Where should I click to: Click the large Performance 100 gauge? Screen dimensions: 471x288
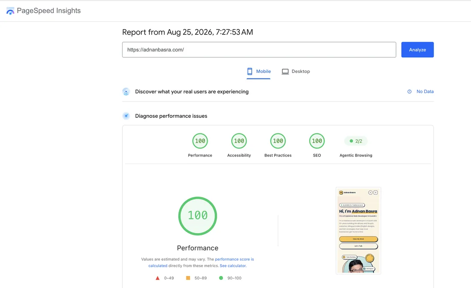pyautogui.click(x=198, y=216)
